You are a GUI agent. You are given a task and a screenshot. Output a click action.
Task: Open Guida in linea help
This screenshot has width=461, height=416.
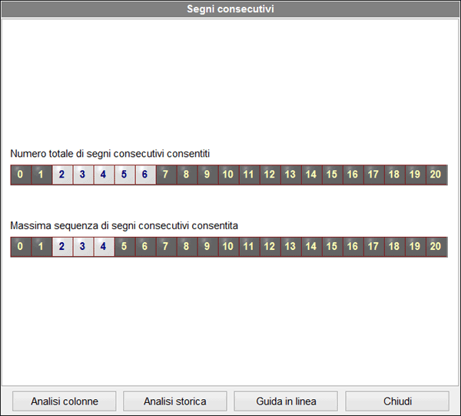286,401
